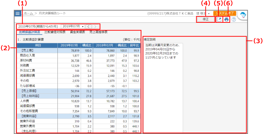Select the 労務費 row label
The image size is (263, 134).
tap(24, 66)
